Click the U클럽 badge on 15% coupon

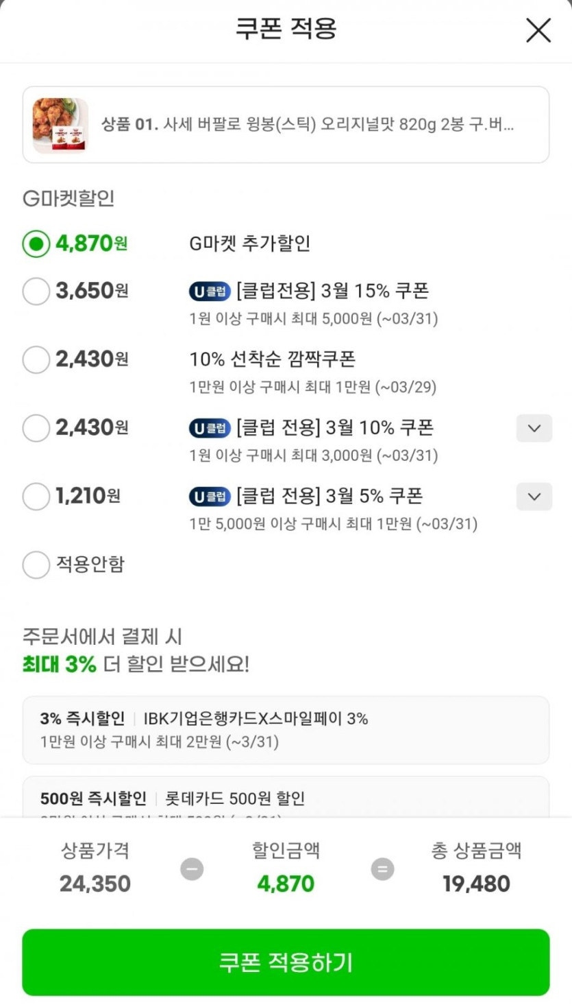click(210, 292)
